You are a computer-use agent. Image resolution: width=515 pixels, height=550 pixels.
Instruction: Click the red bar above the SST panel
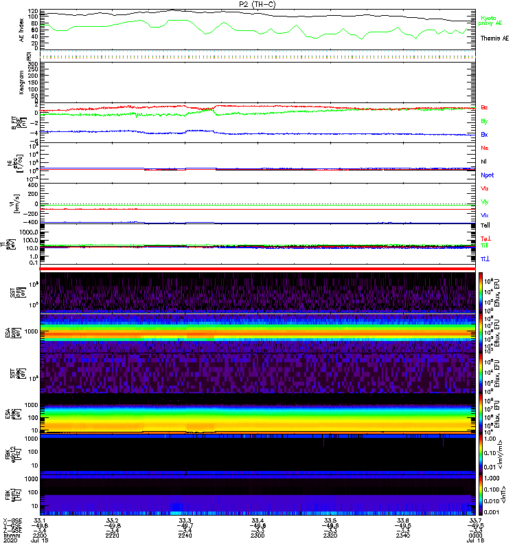coord(257,269)
